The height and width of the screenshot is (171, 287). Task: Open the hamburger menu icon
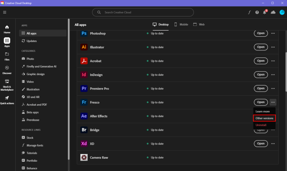click(x=5, y=12)
